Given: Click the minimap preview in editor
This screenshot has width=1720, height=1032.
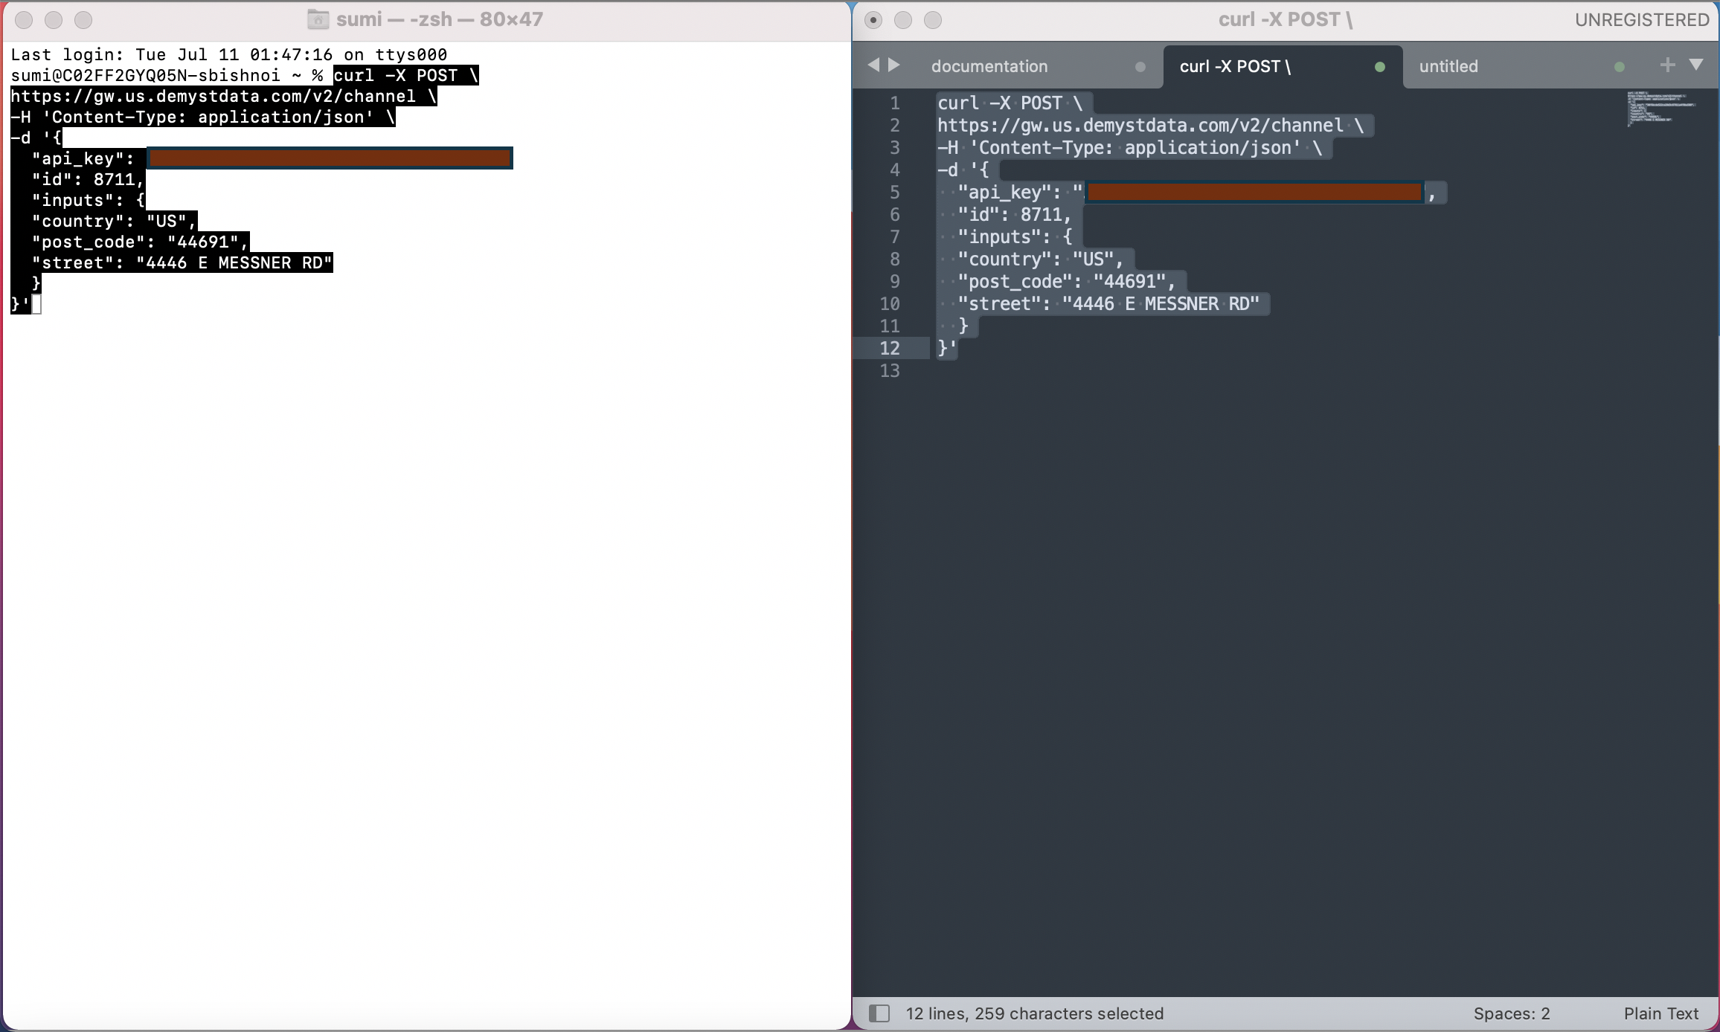Looking at the screenshot, I should point(1659,109).
